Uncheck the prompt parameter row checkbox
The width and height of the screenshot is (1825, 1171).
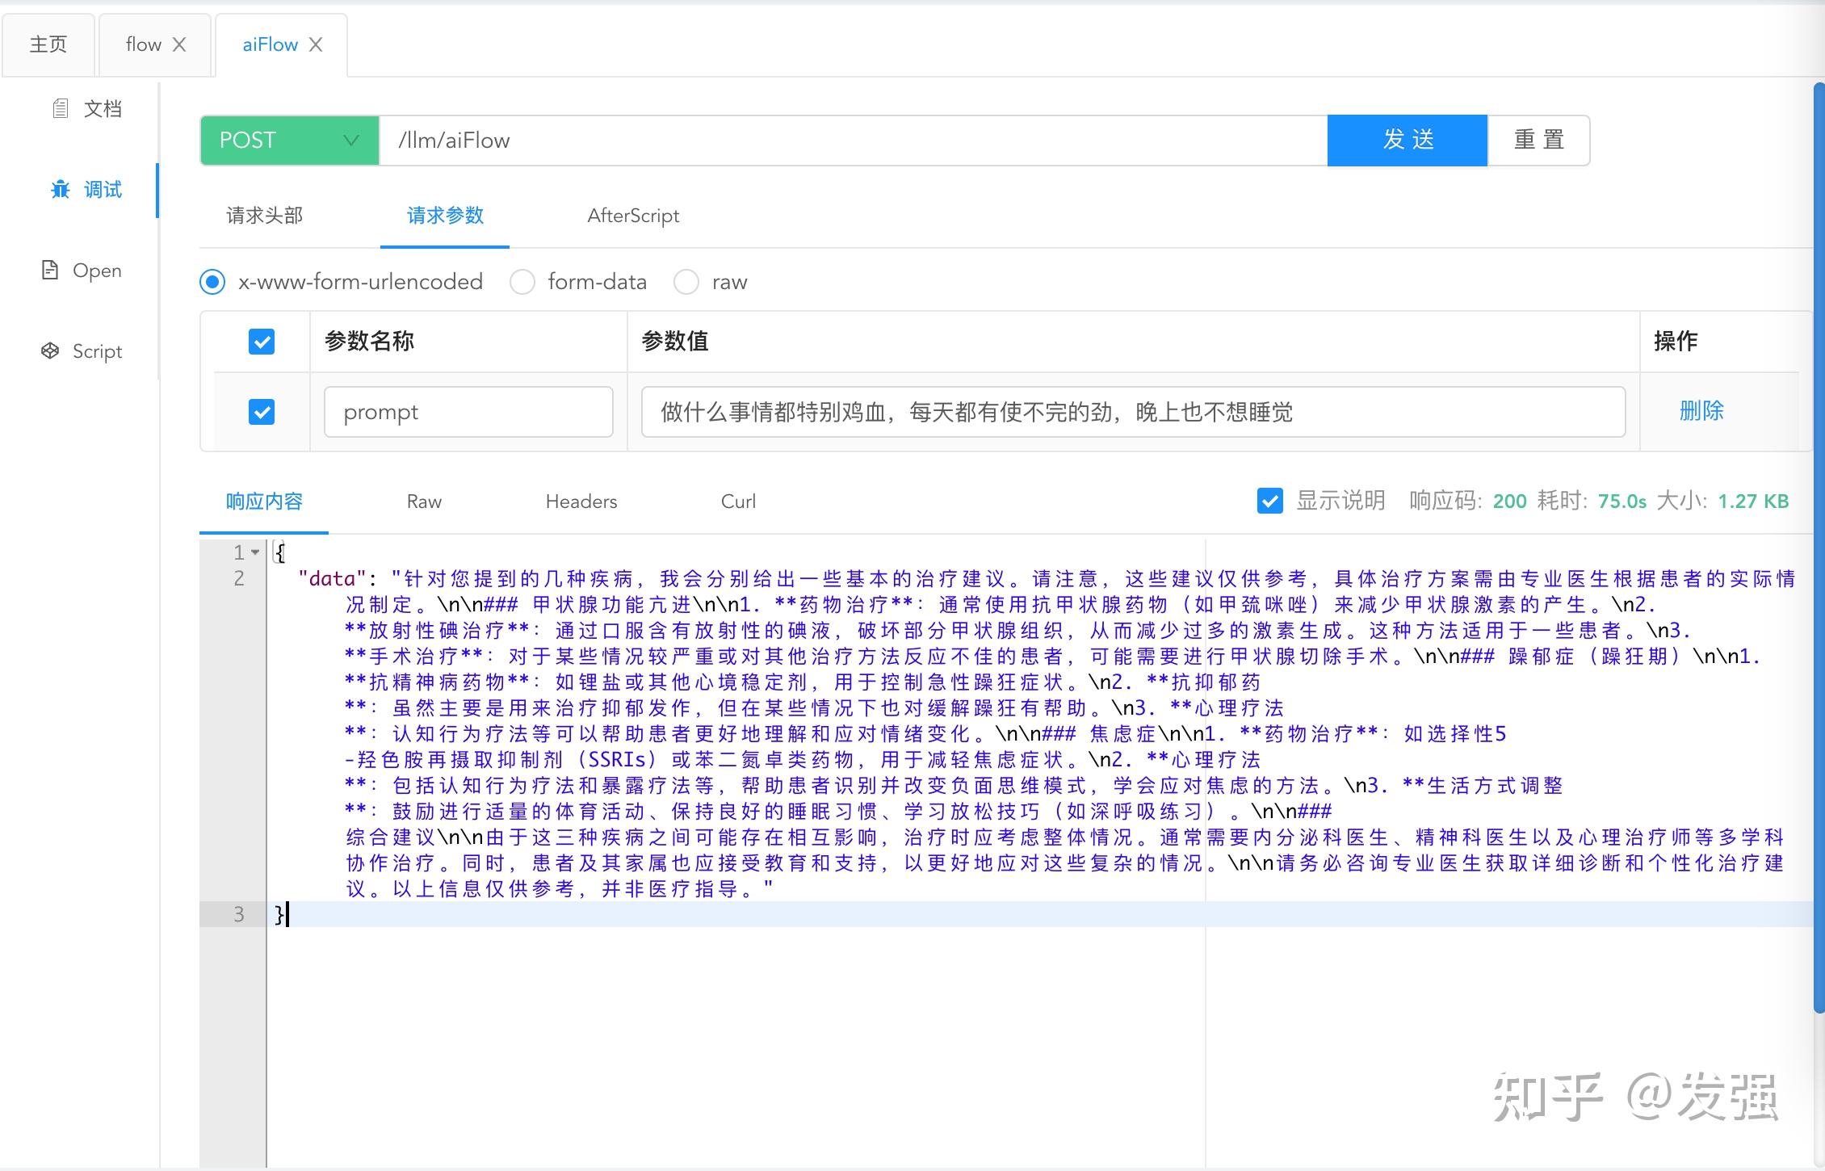[262, 412]
